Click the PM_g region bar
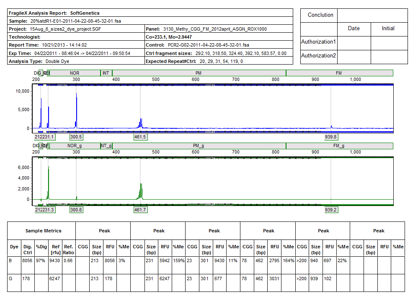 click(199, 146)
